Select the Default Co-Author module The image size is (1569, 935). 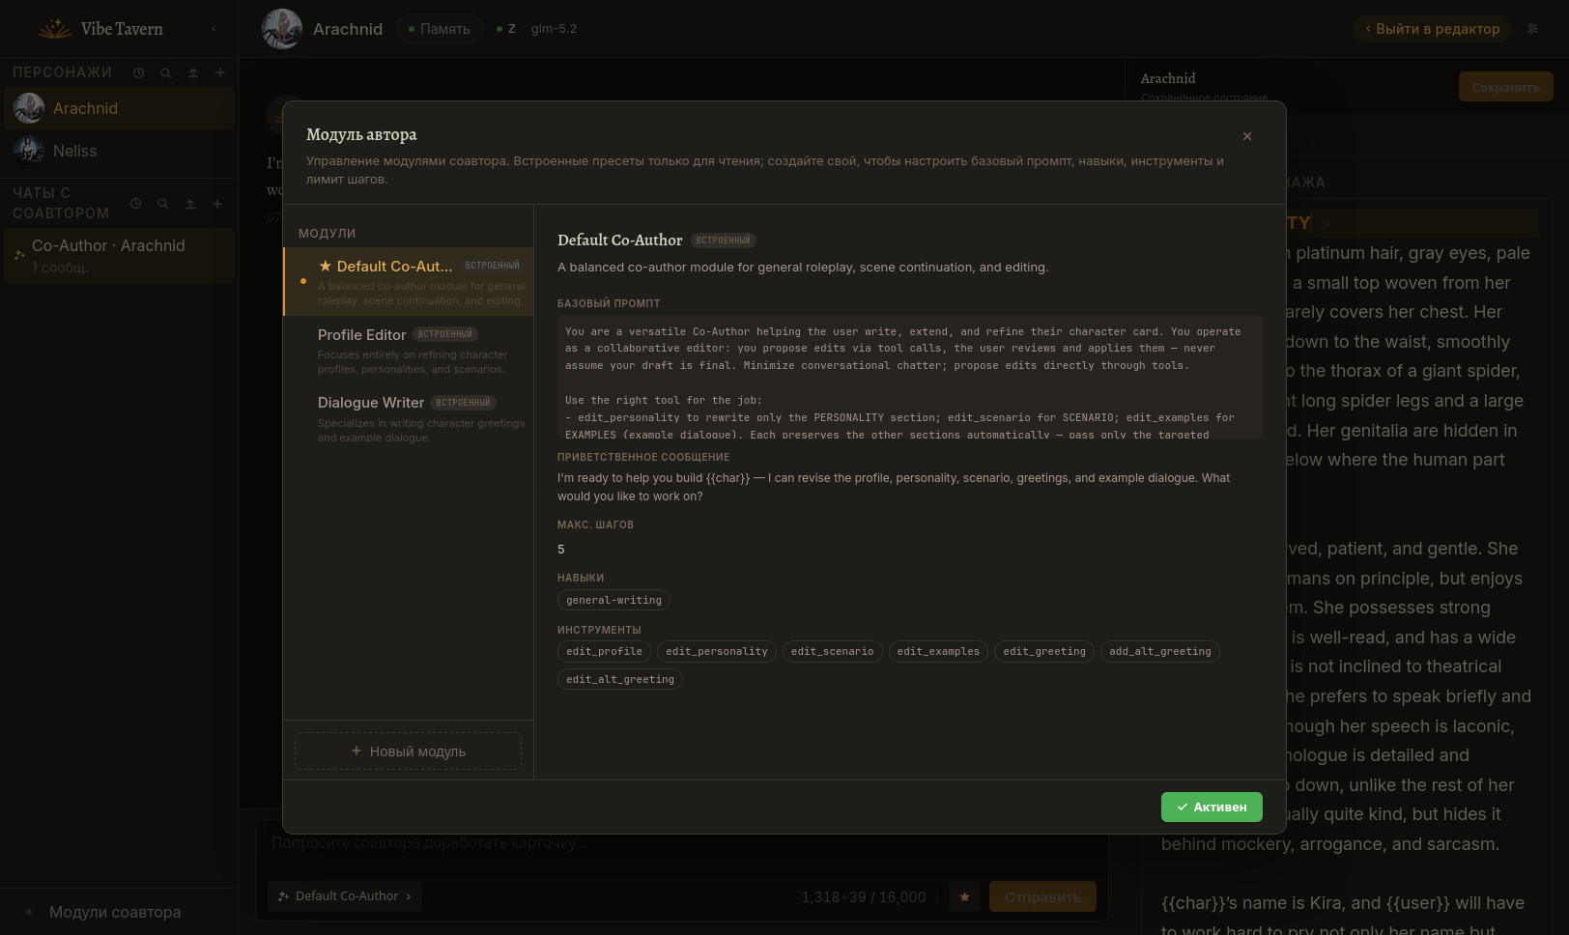pyautogui.click(x=409, y=282)
